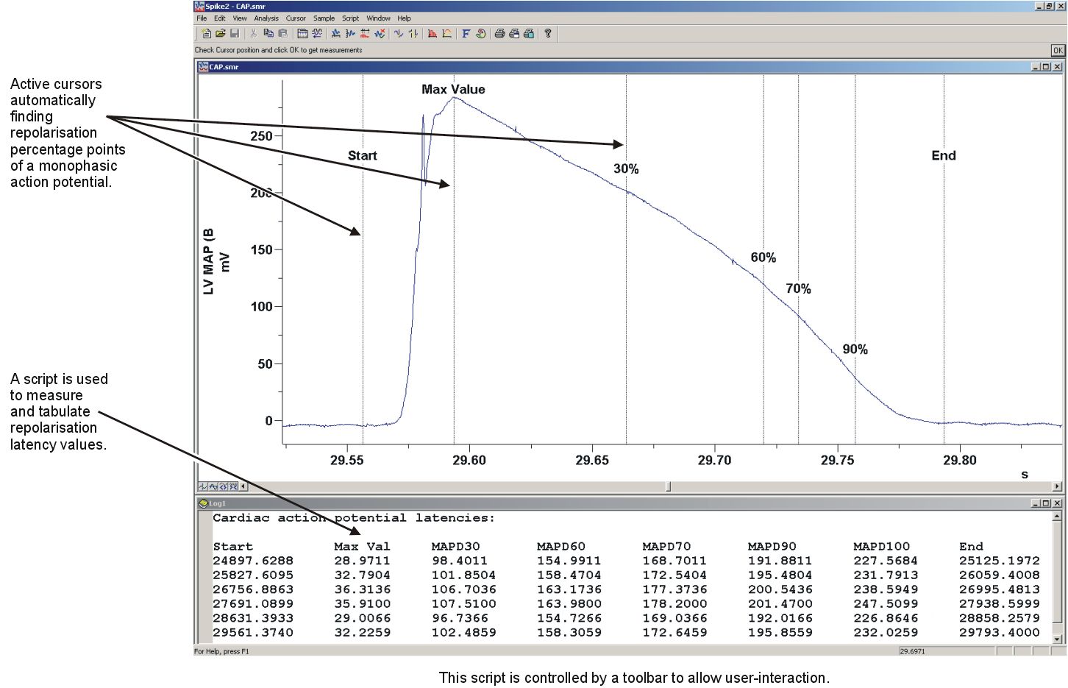Image resolution: width=1068 pixels, height=688 pixels.
Task: Click the Log1 window down scroll arrow
Action: 1058,639
